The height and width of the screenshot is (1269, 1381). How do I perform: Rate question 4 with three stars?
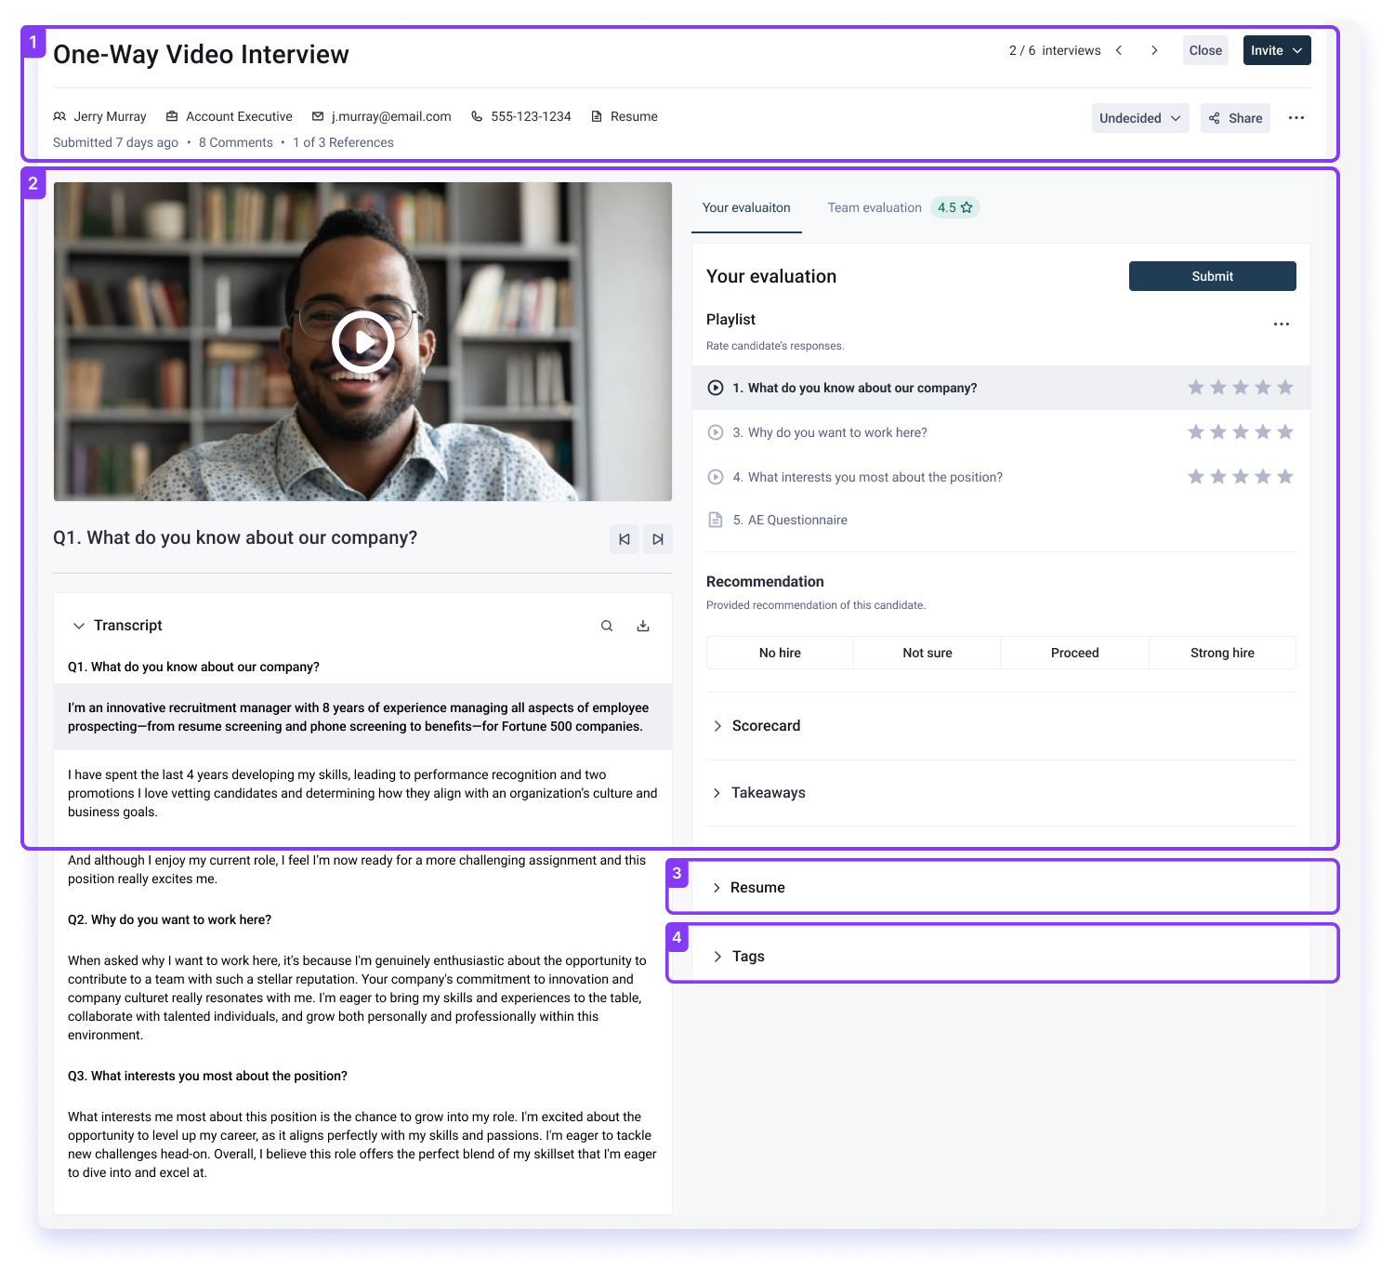click(x=1241, y=477)
